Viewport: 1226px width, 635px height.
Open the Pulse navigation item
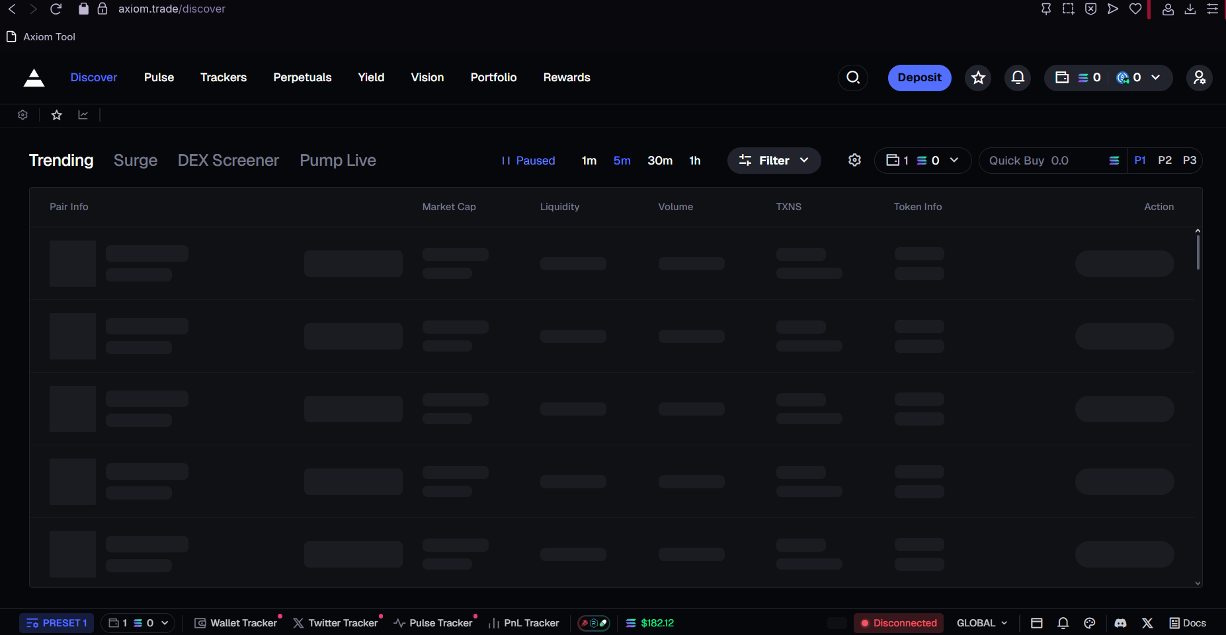coord(159,78)
